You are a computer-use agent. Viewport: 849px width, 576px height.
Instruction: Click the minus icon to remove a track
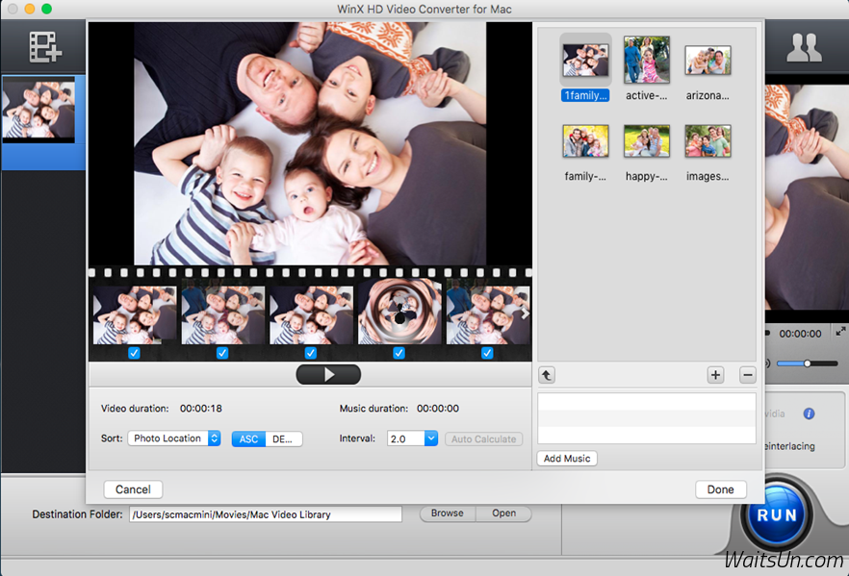pos(748,375)
